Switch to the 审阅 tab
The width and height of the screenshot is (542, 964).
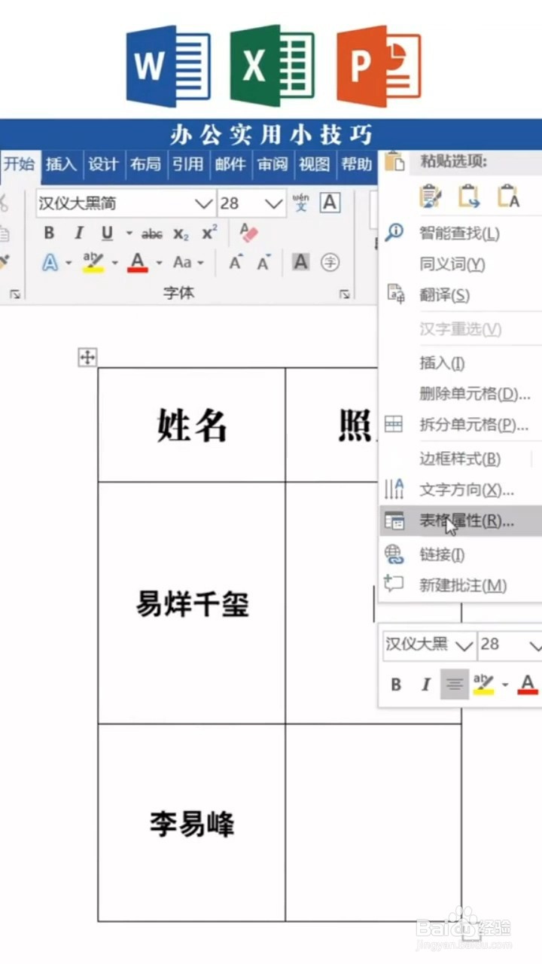click(272, 164)
